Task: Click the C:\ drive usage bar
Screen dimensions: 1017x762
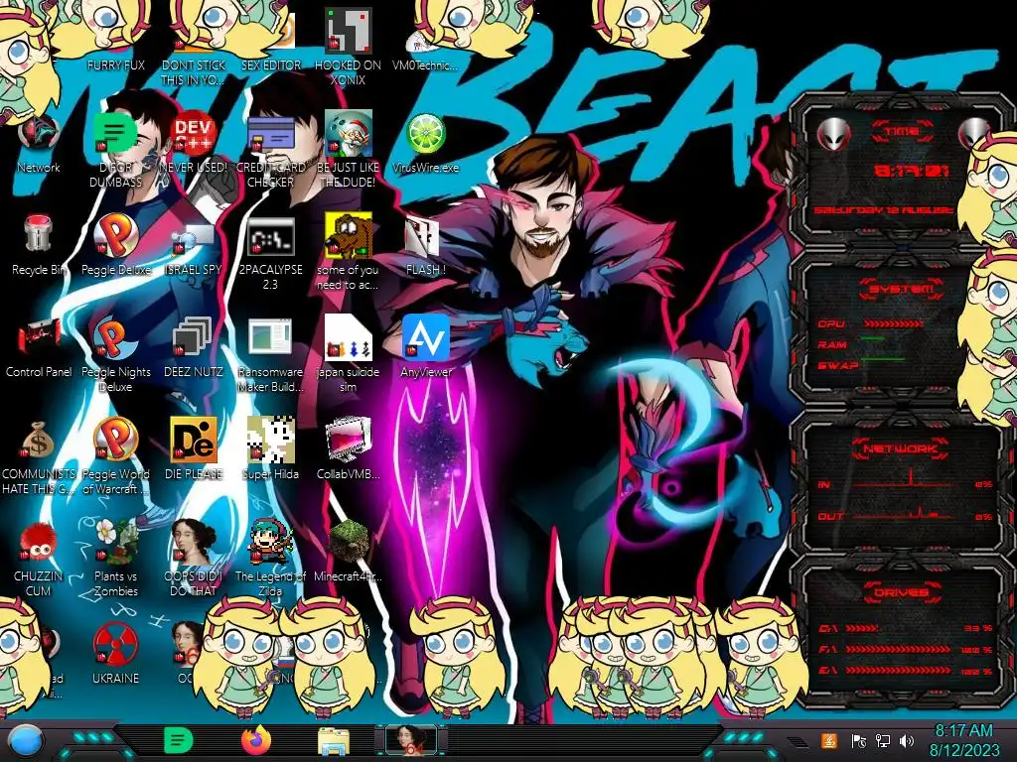Action: 863,628
